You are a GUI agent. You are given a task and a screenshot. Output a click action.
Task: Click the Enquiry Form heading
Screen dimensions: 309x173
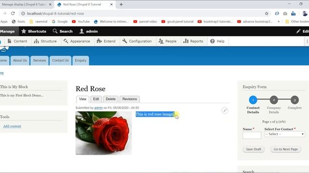pyautogui.click(x=254, y=87)
